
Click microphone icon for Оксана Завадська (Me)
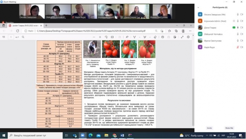(238, 15)
